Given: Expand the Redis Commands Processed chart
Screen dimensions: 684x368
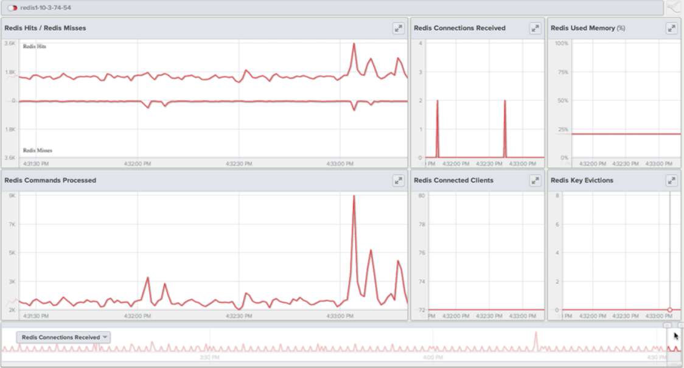Looking at the screenshot, I should point(398,181).
